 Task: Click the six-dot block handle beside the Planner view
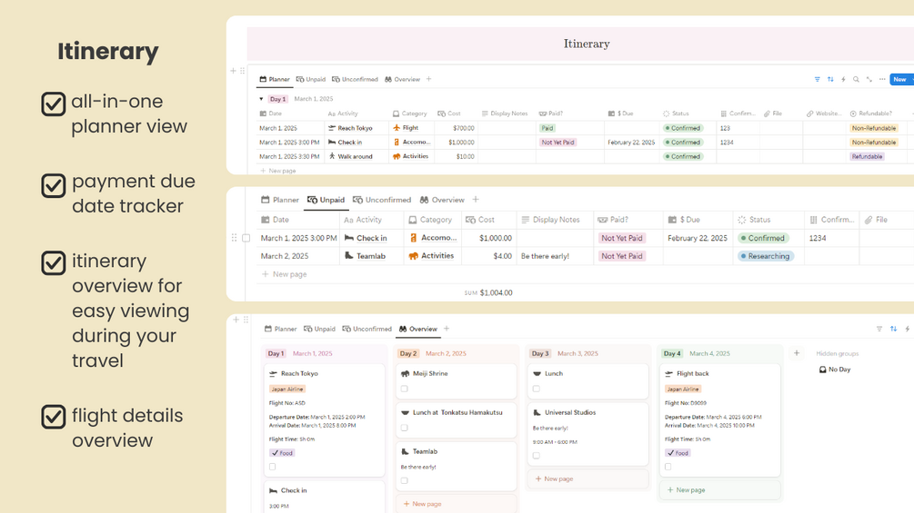coord(243,71)
